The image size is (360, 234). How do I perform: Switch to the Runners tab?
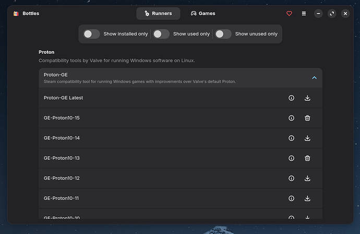coord(158,14)
